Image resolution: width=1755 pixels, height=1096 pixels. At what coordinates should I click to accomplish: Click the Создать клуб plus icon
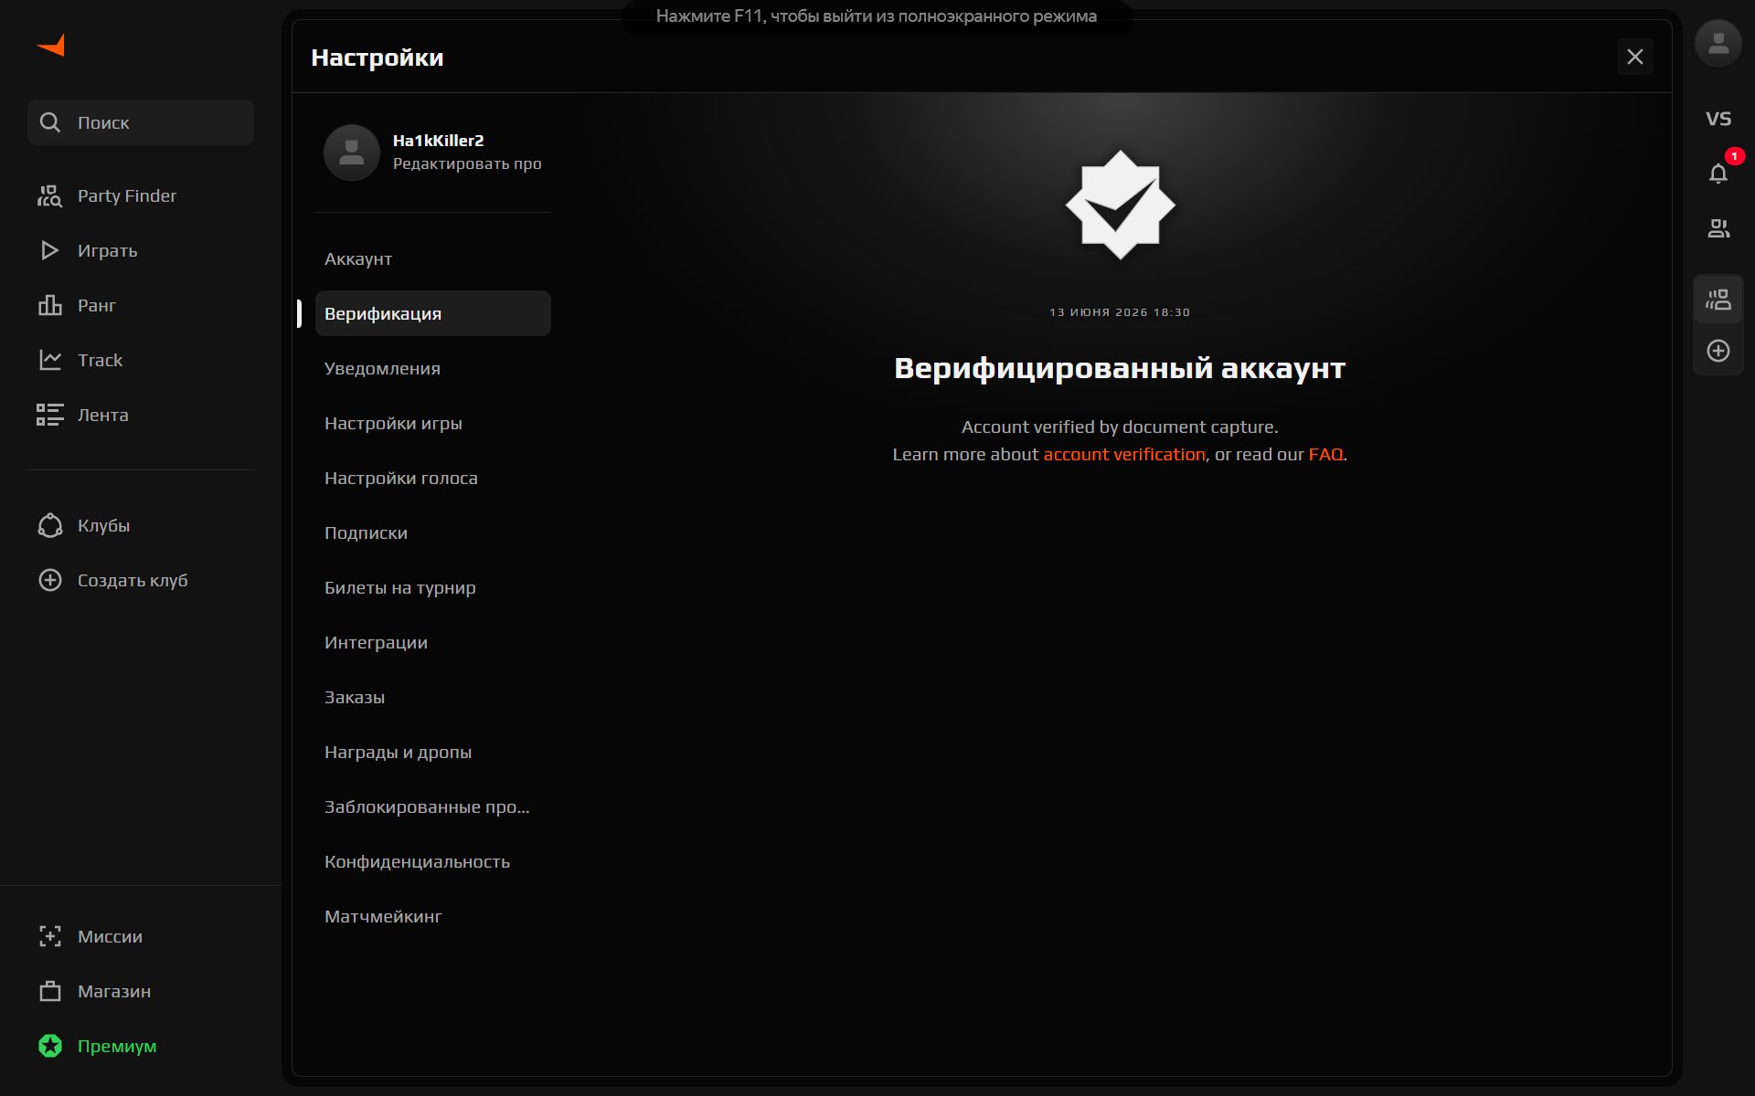click(x=50, y=580)
